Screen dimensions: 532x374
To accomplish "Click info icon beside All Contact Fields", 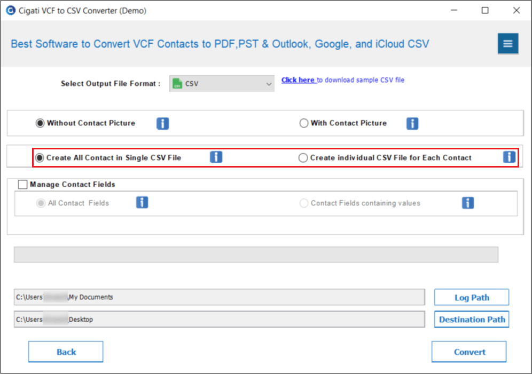I will [x=142, y=203].
